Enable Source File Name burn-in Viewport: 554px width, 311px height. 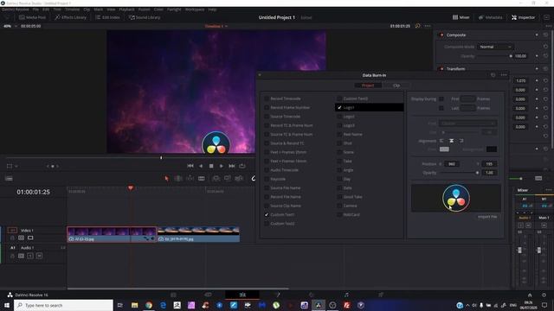click(267, 188)
